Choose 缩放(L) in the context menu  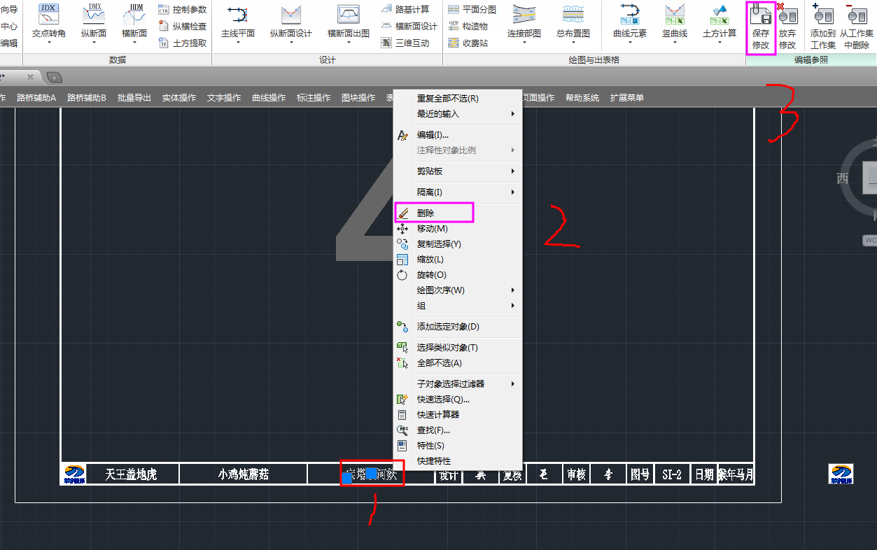458,260
